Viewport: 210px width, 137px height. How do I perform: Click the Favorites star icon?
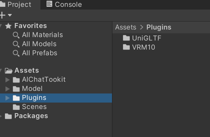pos(8,26)
